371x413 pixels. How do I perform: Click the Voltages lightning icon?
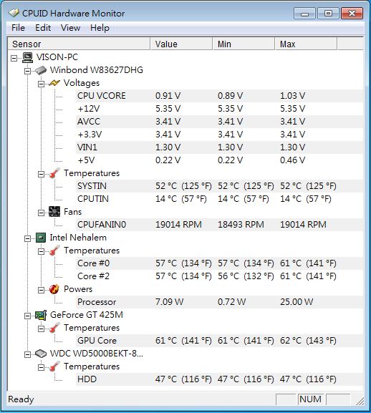(x=54, y=83)
